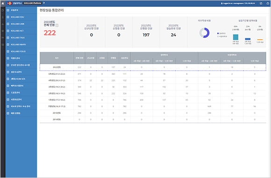The image size is (271, 178).
Task: Select the 5th-year (21.3~22.2) row label
Action: [x=57, y=74]
